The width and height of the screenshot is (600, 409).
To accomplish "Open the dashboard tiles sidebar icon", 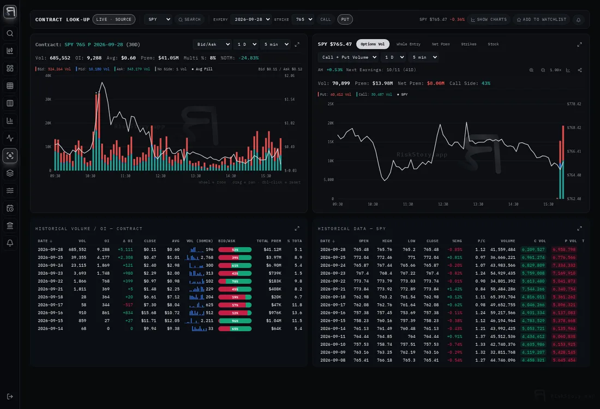I will pyautogui.click(x=10, y=69).
